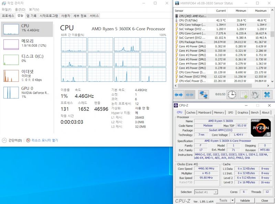Switch to 프로세스 tab

(x=8, y=16)
